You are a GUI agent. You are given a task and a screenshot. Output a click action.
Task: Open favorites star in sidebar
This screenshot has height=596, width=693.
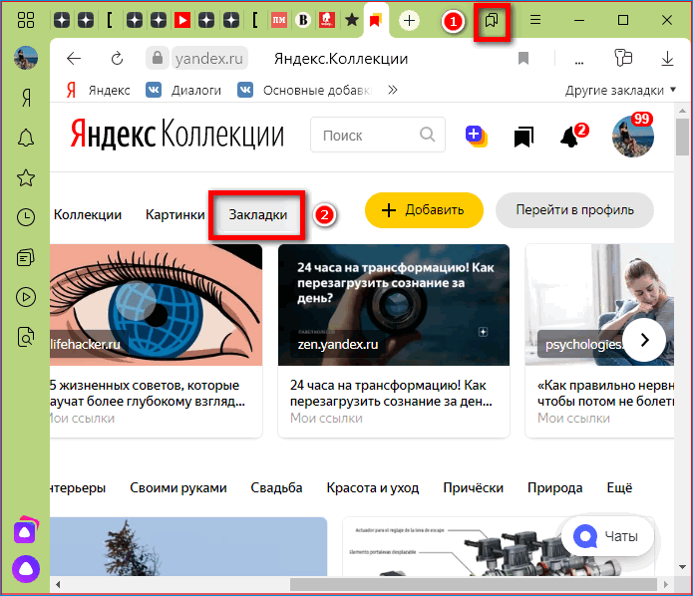[26, 177]
